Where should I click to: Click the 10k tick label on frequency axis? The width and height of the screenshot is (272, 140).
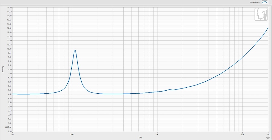(242, 134)
